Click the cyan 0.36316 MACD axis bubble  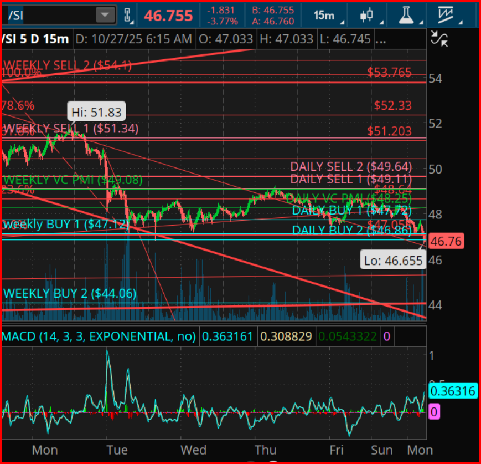[453, 391]
